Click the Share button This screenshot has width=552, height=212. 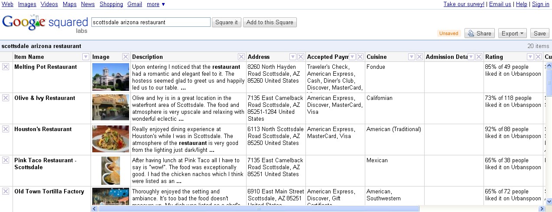coord(480,33)
